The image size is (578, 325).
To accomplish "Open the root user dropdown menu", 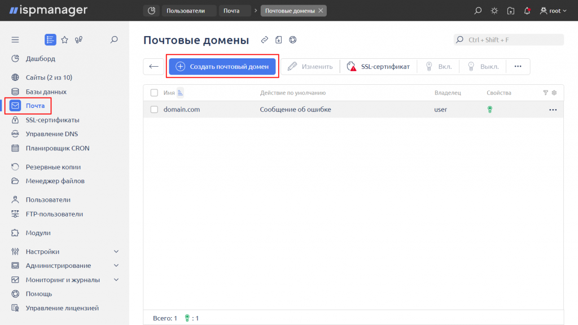I will click(553, 11).
